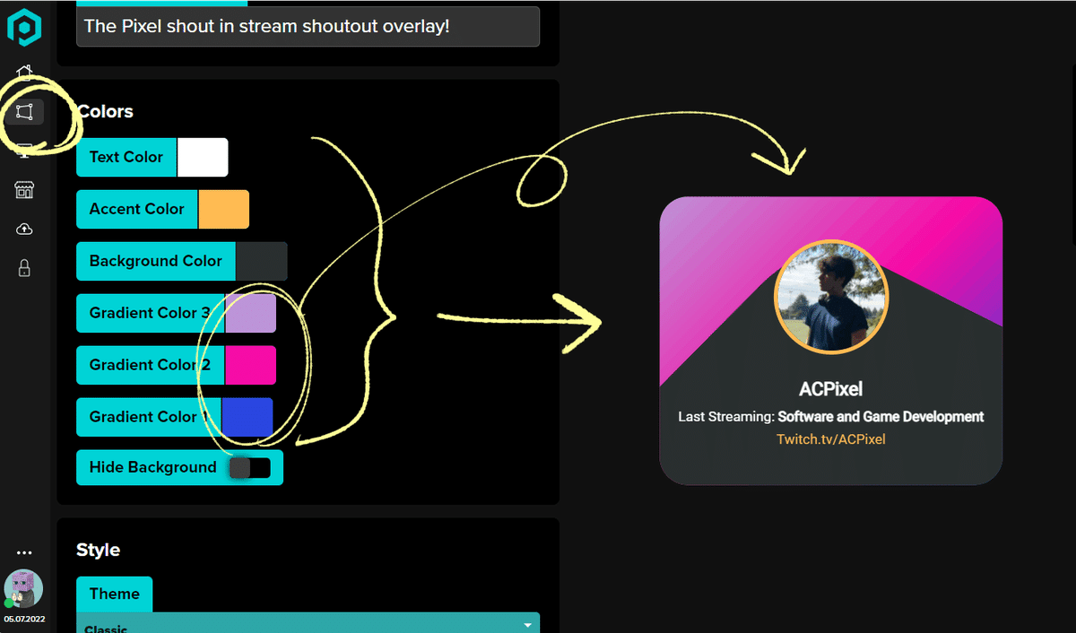Open the Theme dropdown showing Classic
Viewport: 1076px width, 633px height.
pos(308,623)
